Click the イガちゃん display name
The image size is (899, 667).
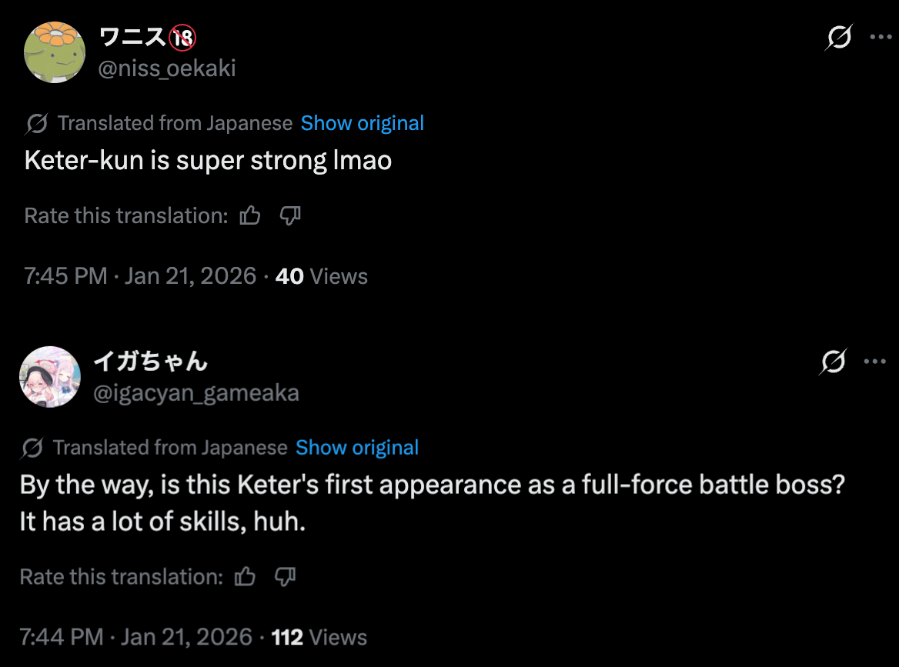pos(151,361)
